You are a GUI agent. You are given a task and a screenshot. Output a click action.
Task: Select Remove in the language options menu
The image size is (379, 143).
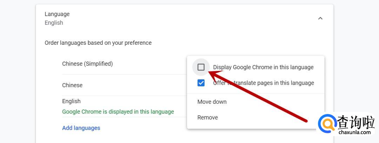(208, 117)
